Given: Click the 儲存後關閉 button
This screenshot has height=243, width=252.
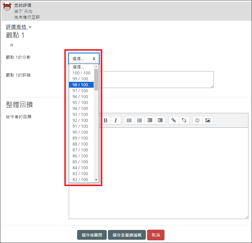Looking at the screenshot, I should click(x=92, y=235).
